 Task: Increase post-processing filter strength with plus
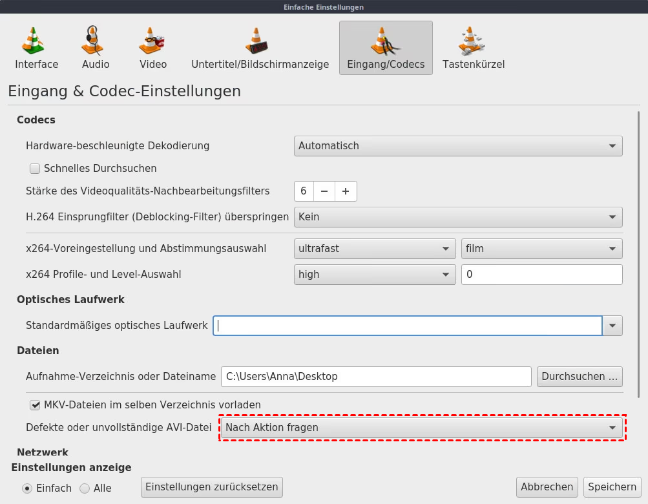[346, 191]
